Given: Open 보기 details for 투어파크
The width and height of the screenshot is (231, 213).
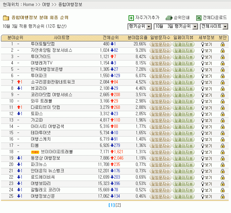Looking at the screenshot, I should (x=207, y=76).
